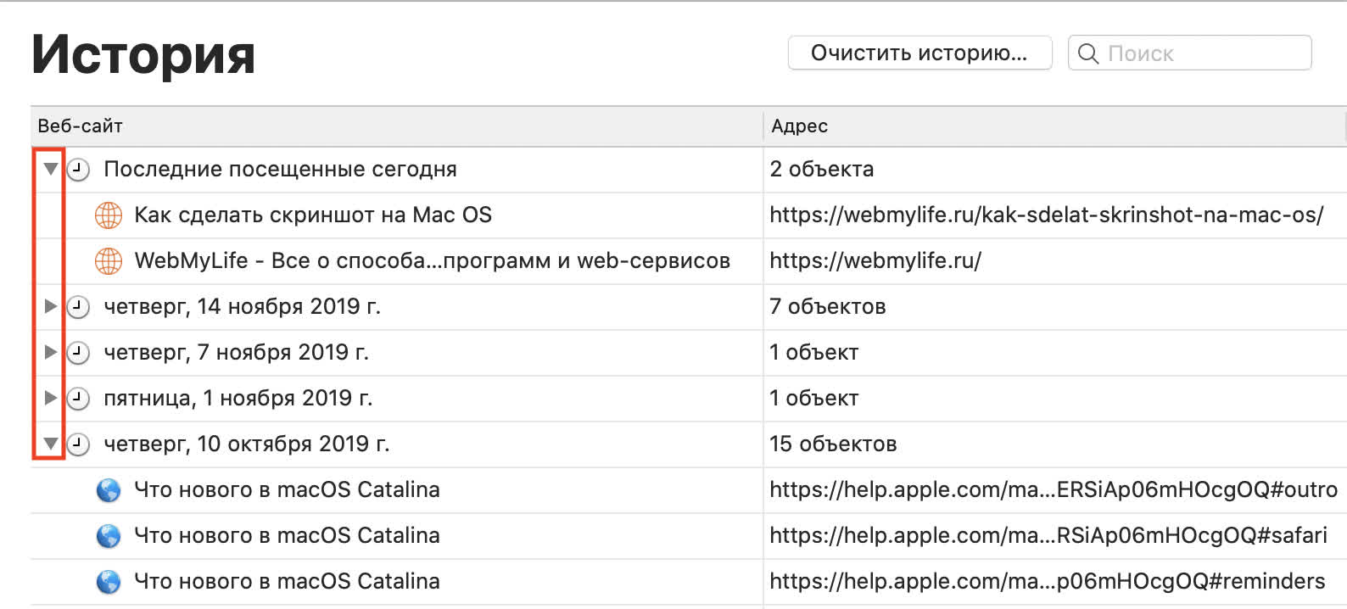Click the clock icon beside "Последние посещенные сегодня"
1347x609 pixels.
78,170
